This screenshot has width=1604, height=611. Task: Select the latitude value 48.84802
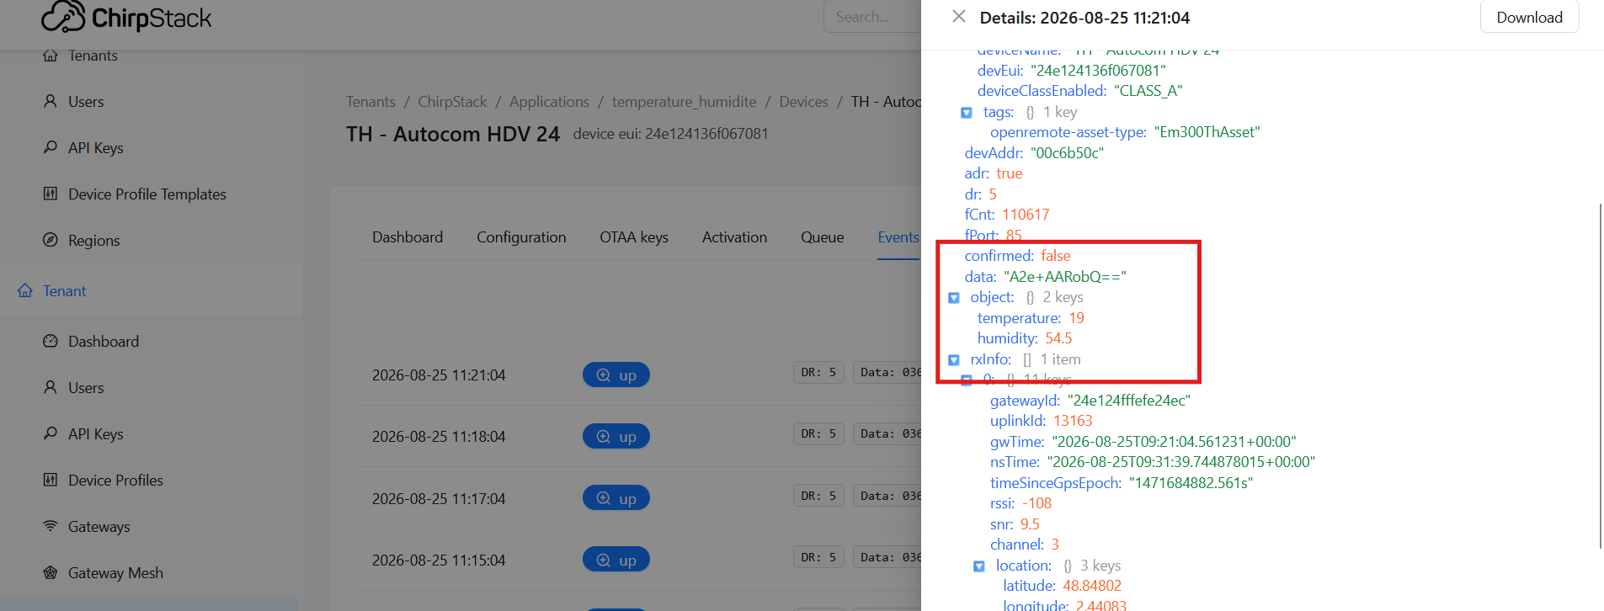pyautogui.click(x=1092, y=586)
